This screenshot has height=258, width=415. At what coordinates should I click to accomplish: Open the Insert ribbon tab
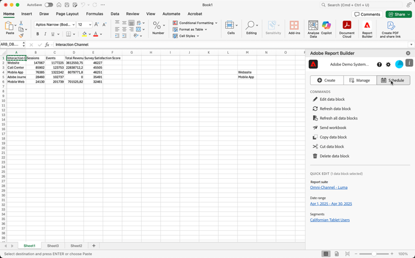27,14
